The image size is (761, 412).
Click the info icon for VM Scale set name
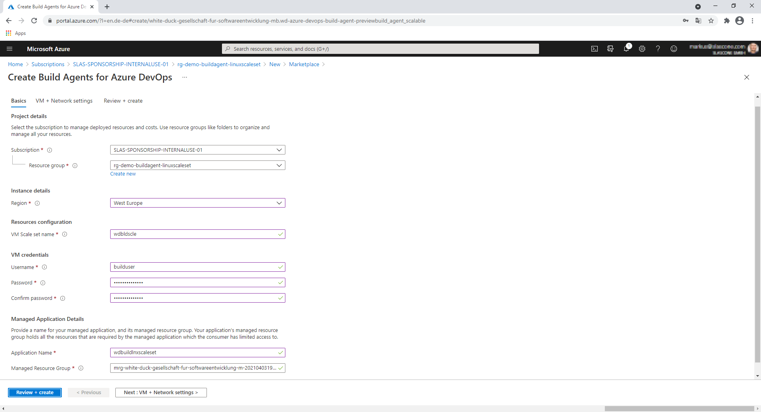coord(65,234)
